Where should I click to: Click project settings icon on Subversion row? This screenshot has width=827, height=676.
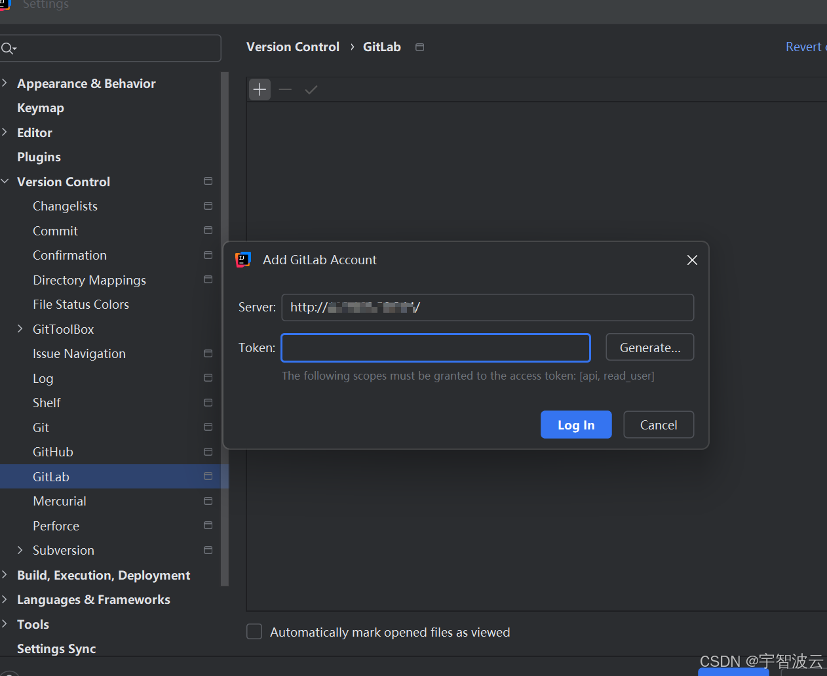(208, 550)
